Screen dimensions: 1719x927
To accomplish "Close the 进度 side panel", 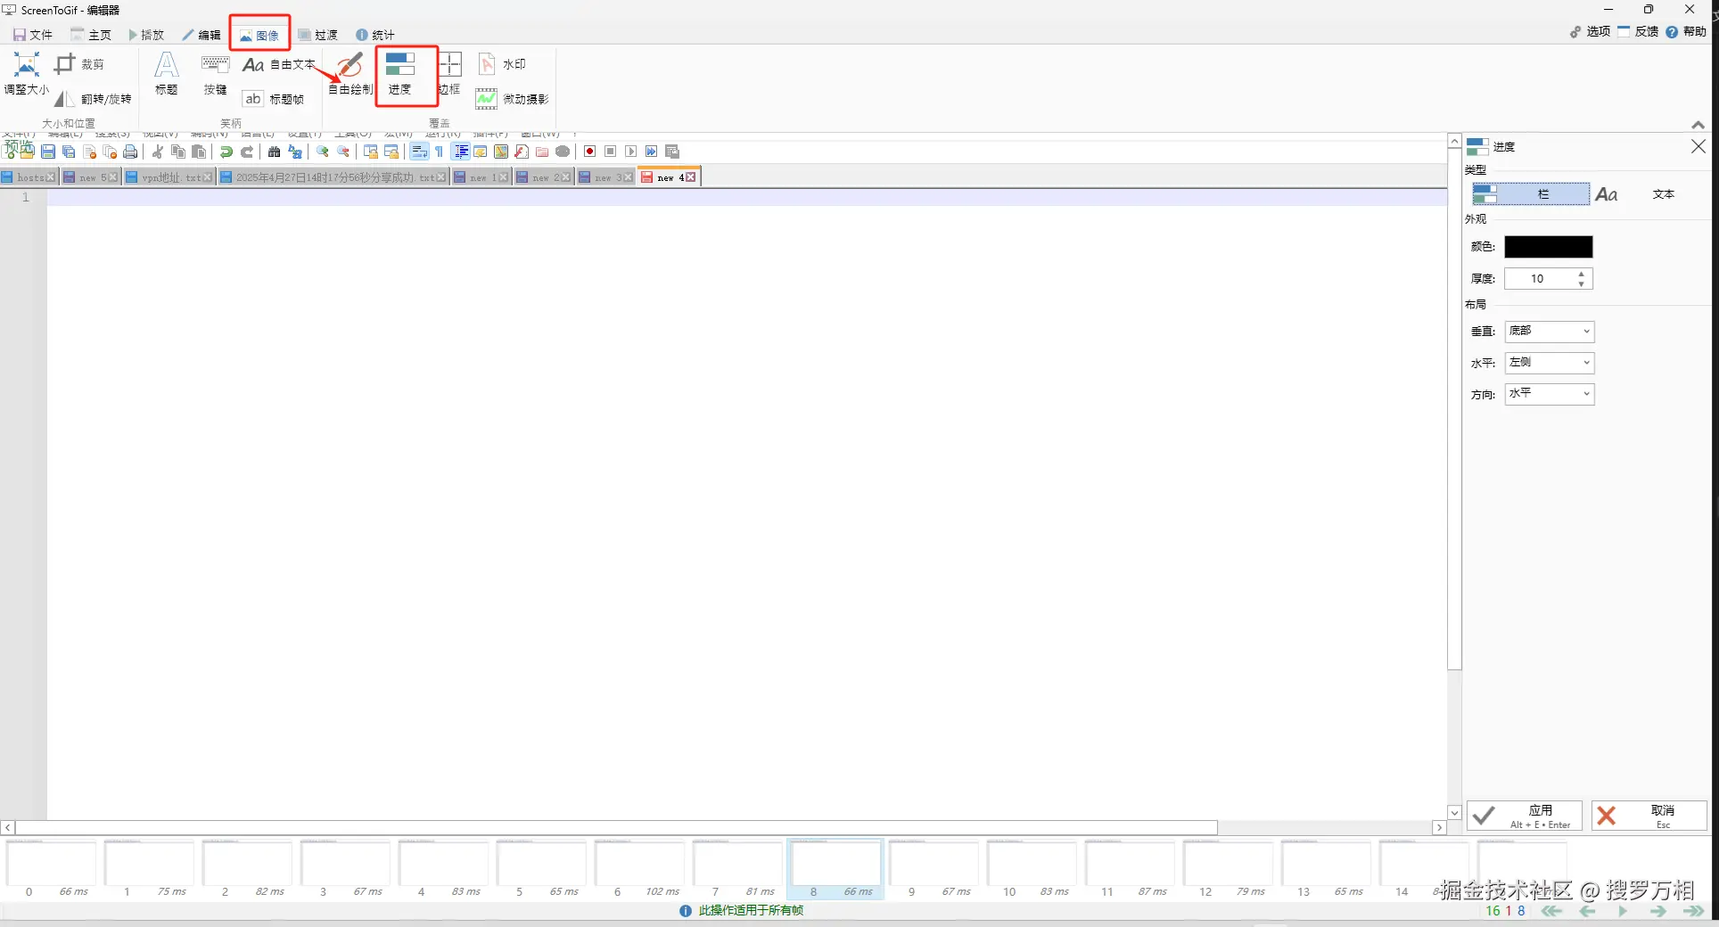I will [x=1698, y=146].
